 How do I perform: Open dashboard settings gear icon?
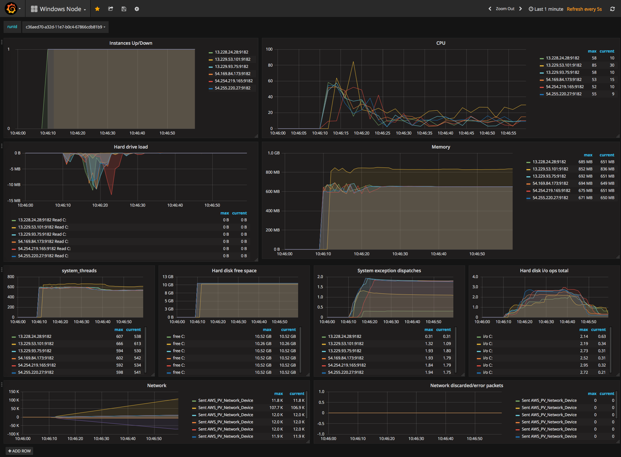137,9
